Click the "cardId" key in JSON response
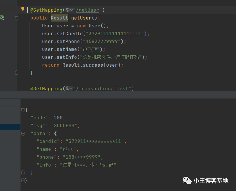The height and width of the screenshot is (191, 236). 48,142
